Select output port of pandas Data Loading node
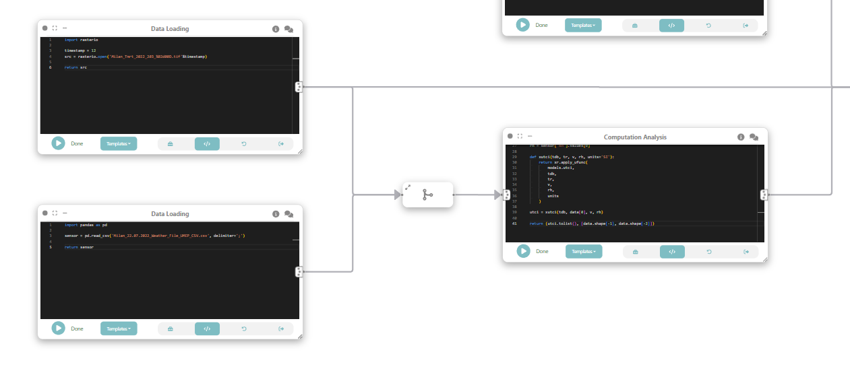Viewport: 850px width, 379px height. (x=299, y=272)
